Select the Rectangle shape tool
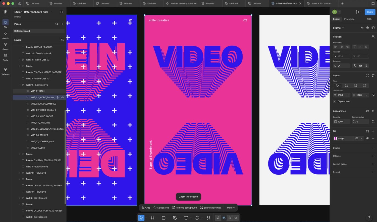Viewport: 377px width, 222px height. (163, 218)
